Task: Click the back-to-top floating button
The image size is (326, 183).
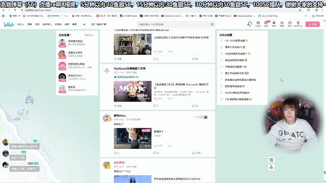Action: (x=271, y=168)
